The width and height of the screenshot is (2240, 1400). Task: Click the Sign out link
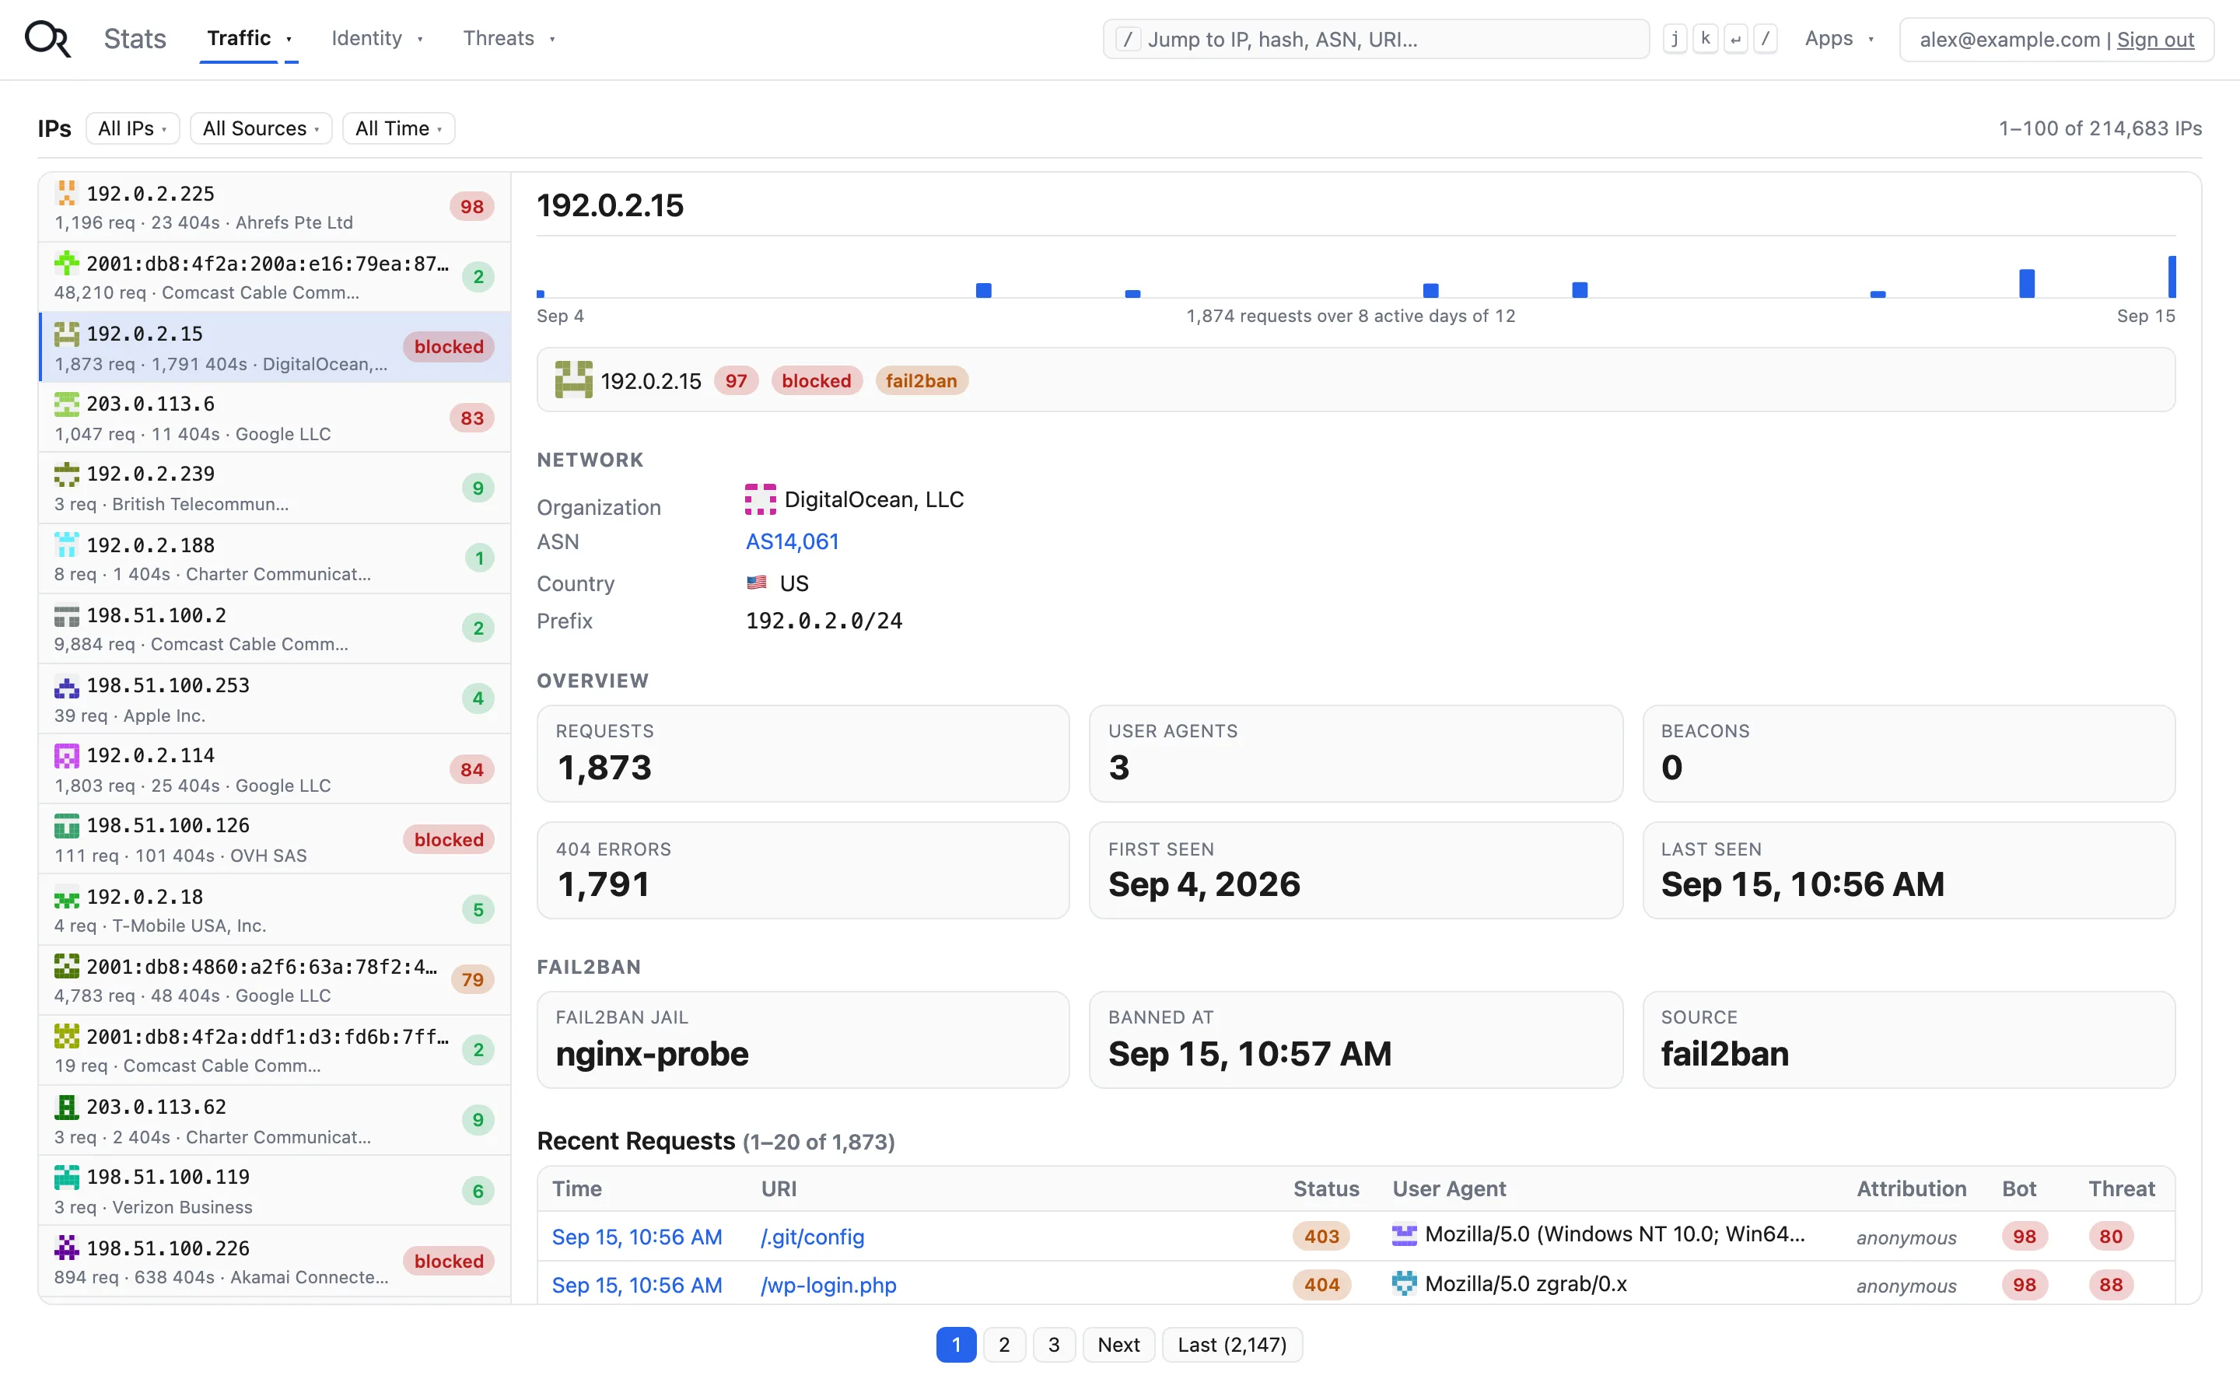click(2155, 40)
